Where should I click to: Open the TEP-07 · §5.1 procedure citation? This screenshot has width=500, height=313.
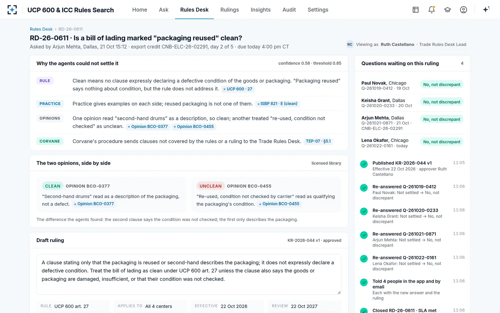coord(318,141)
